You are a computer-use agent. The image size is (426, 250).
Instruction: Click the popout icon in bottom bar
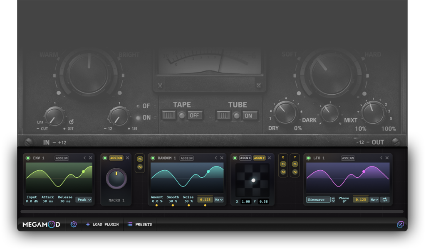tap(400, 224)
